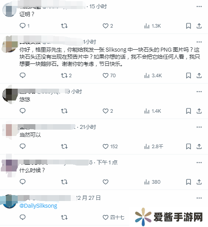The width and height of the screenshot is (208, 227).
Task: Open more options on the "悠悠" tweet
Action: pos(199,92)
